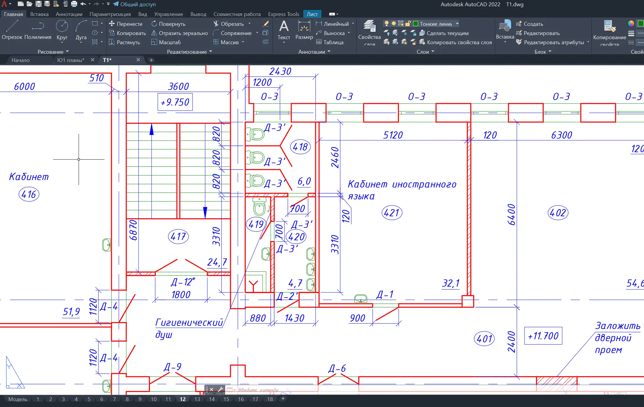This screenshot has height=407, width=644.
Task: Toggle the layer lock padlock icon
Action: (408, 24)
